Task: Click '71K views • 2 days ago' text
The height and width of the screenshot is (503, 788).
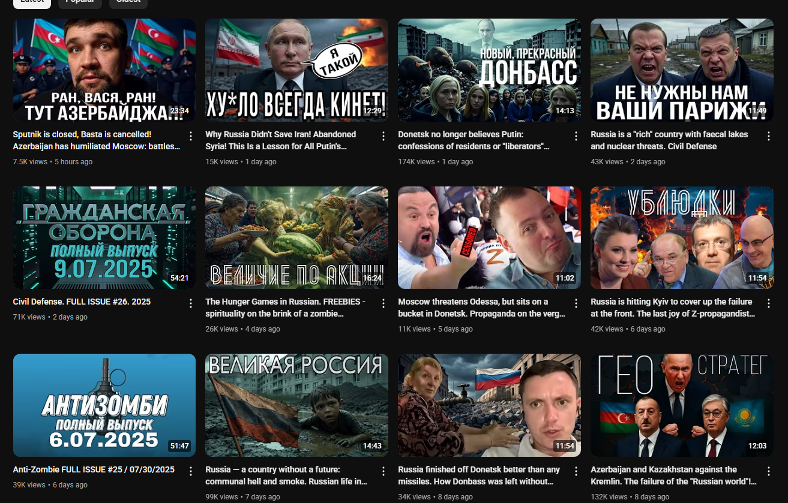Action: 50,317
